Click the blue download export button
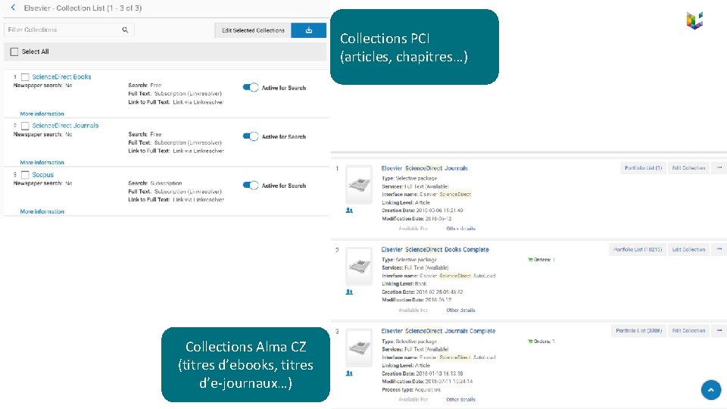Screen dimensions: 727x409 pos(309,30)
